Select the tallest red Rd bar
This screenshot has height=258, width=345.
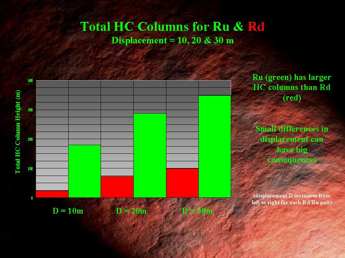pyautogui.click(x=182, y=183)
